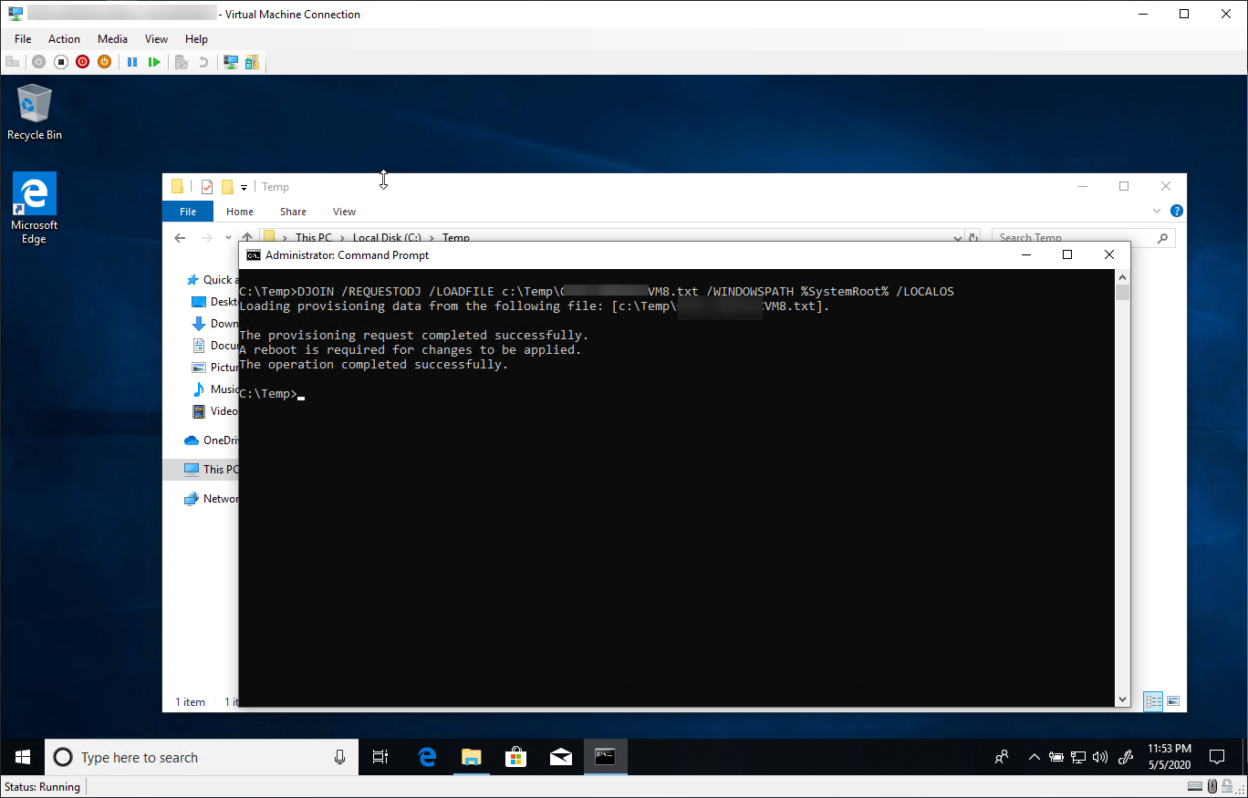The height and width of the screenshot is (798, 1248).
Task: Switch to the View ribbon tab in Explorer
Action: click(x=344, y=212)
